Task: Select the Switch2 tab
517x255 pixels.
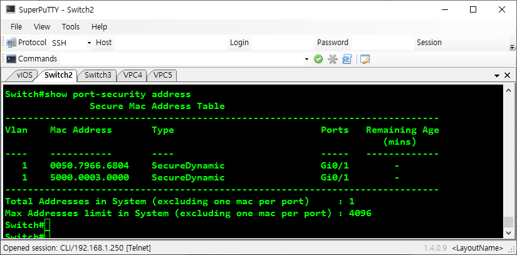Action: click(58, 75)
